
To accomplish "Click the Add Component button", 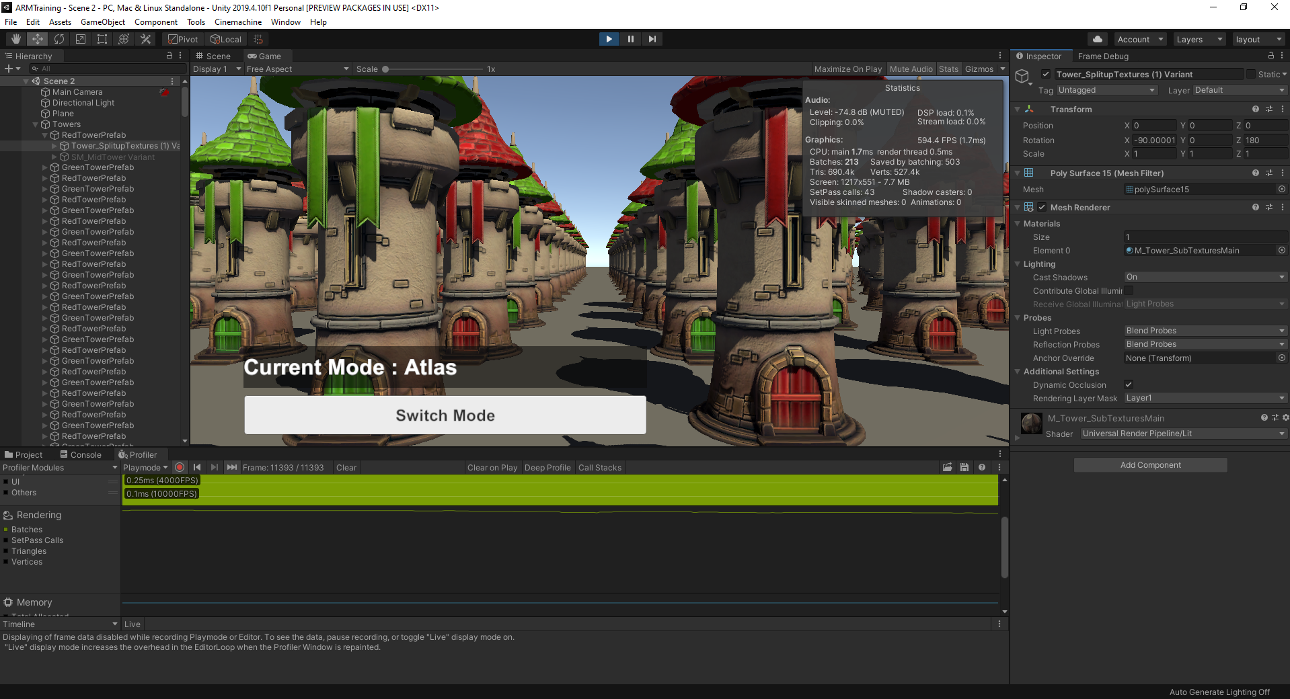I will 1150,465.
